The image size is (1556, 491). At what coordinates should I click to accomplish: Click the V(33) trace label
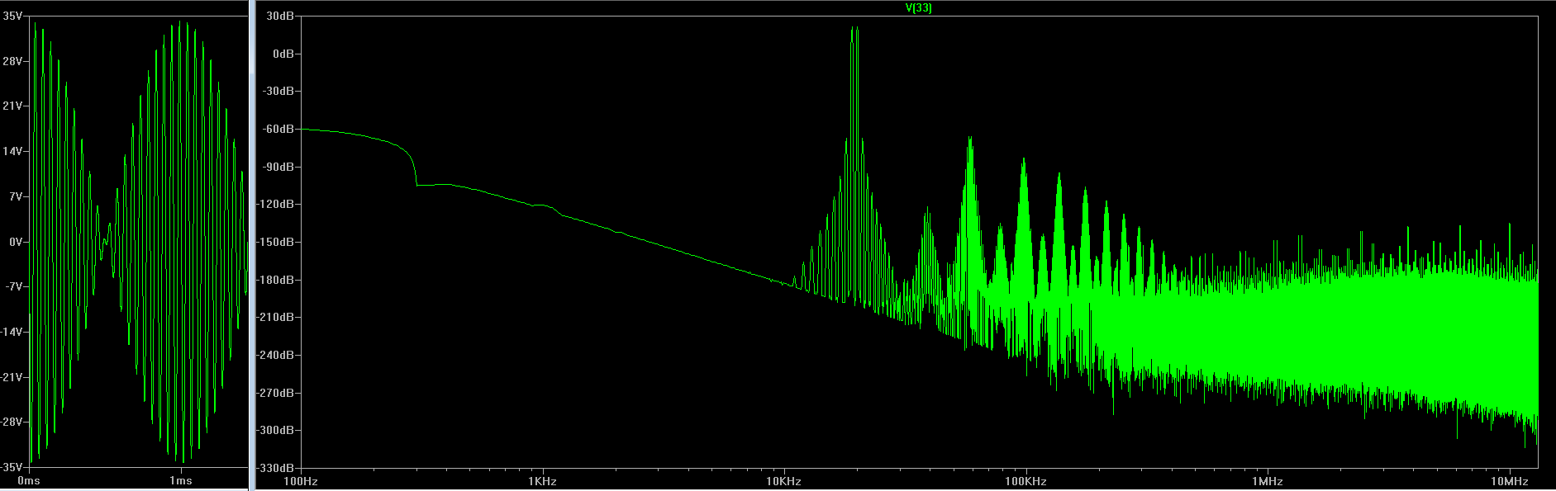919,8
